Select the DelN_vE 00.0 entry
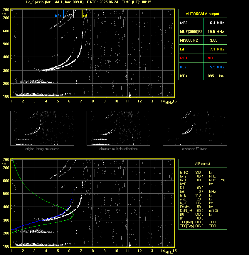 pyautogui.click(x=199, y=211)
